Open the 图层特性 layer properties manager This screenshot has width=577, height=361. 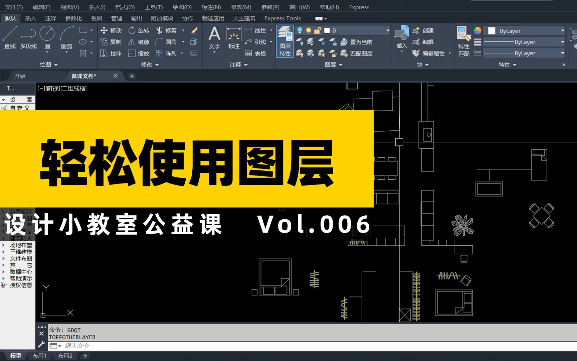(x=285, y=41)
